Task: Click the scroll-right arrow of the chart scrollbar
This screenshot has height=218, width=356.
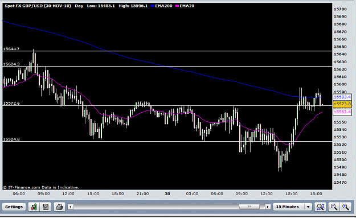Action: pyautogui.click(x=268, y=207)
